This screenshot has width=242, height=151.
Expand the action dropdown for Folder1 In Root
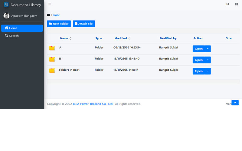(x=208, y=71)
